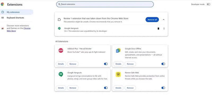
Task: Click the Chrome logo beside Extensions title
Action: [x=2, y=4]
